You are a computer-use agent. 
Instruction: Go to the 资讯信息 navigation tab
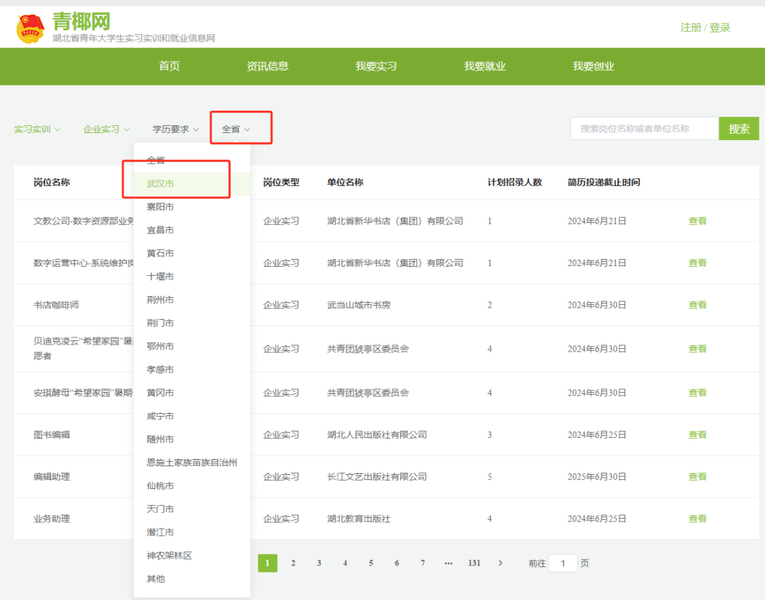pos(268,67)
